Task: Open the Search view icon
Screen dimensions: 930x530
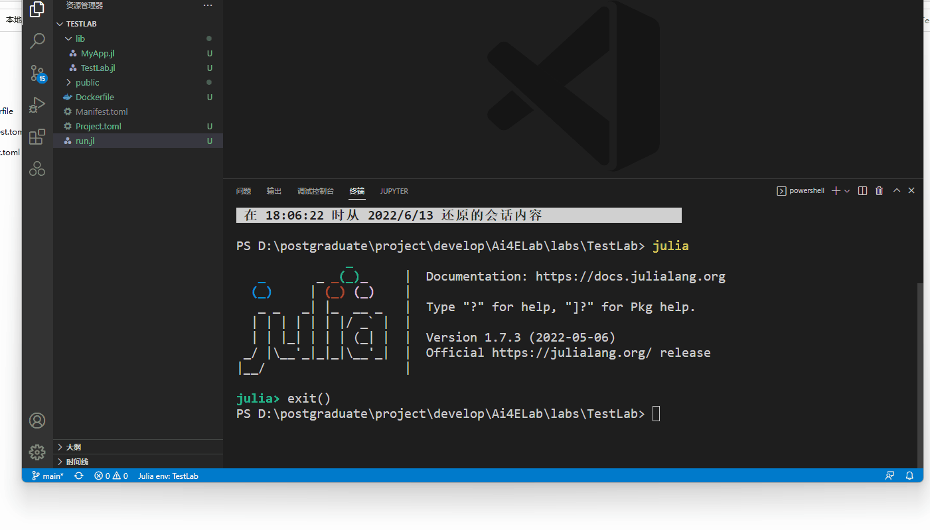Action: point(37,41)
